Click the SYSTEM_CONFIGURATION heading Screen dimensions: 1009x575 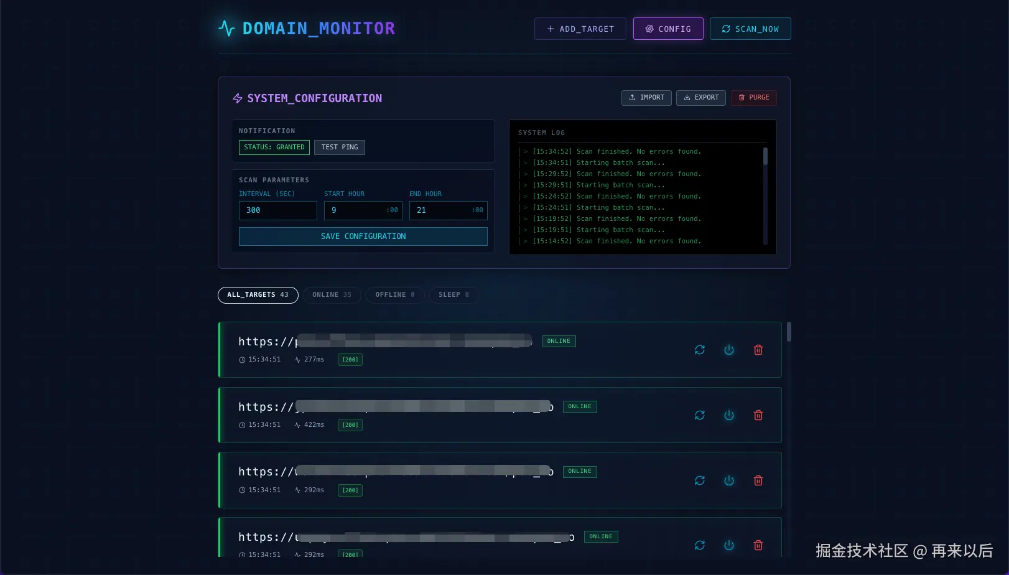click(314, 98)
